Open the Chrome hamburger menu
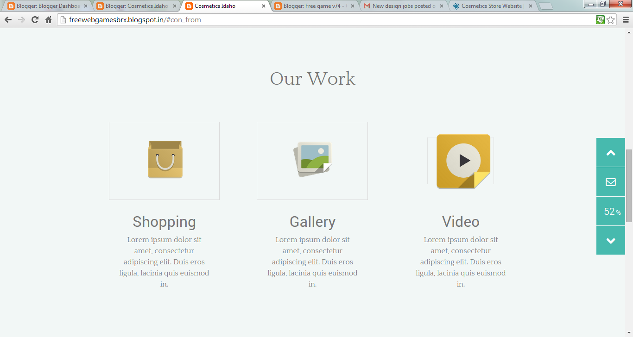Image resolution: width=633 pixels, height=337 pixels. click(x=626, y=20)
